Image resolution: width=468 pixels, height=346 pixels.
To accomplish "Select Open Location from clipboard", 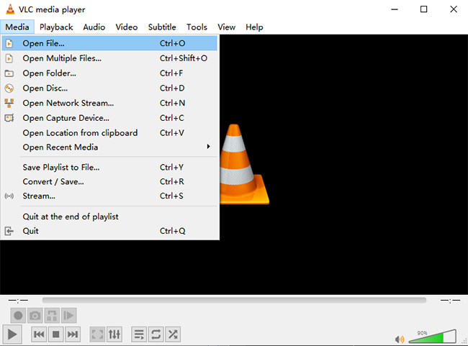I will [109, 133].
